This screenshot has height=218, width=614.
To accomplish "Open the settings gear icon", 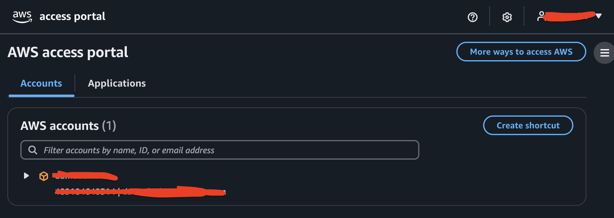I will coord(507,17).
